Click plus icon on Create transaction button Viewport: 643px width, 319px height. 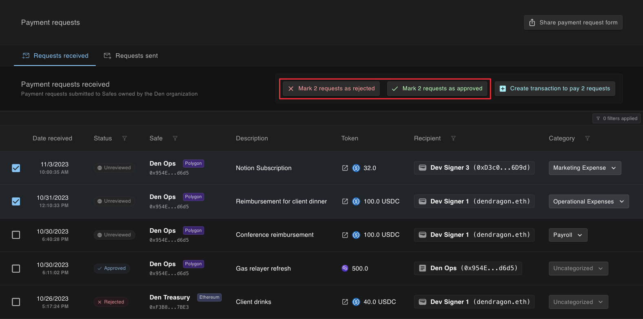click(503, 89)
